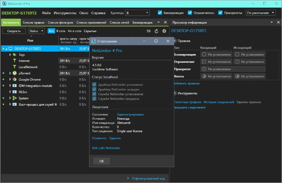
Task: Click the LocalNetwork filter funnel icon
Action: click(x=15, y=67)
